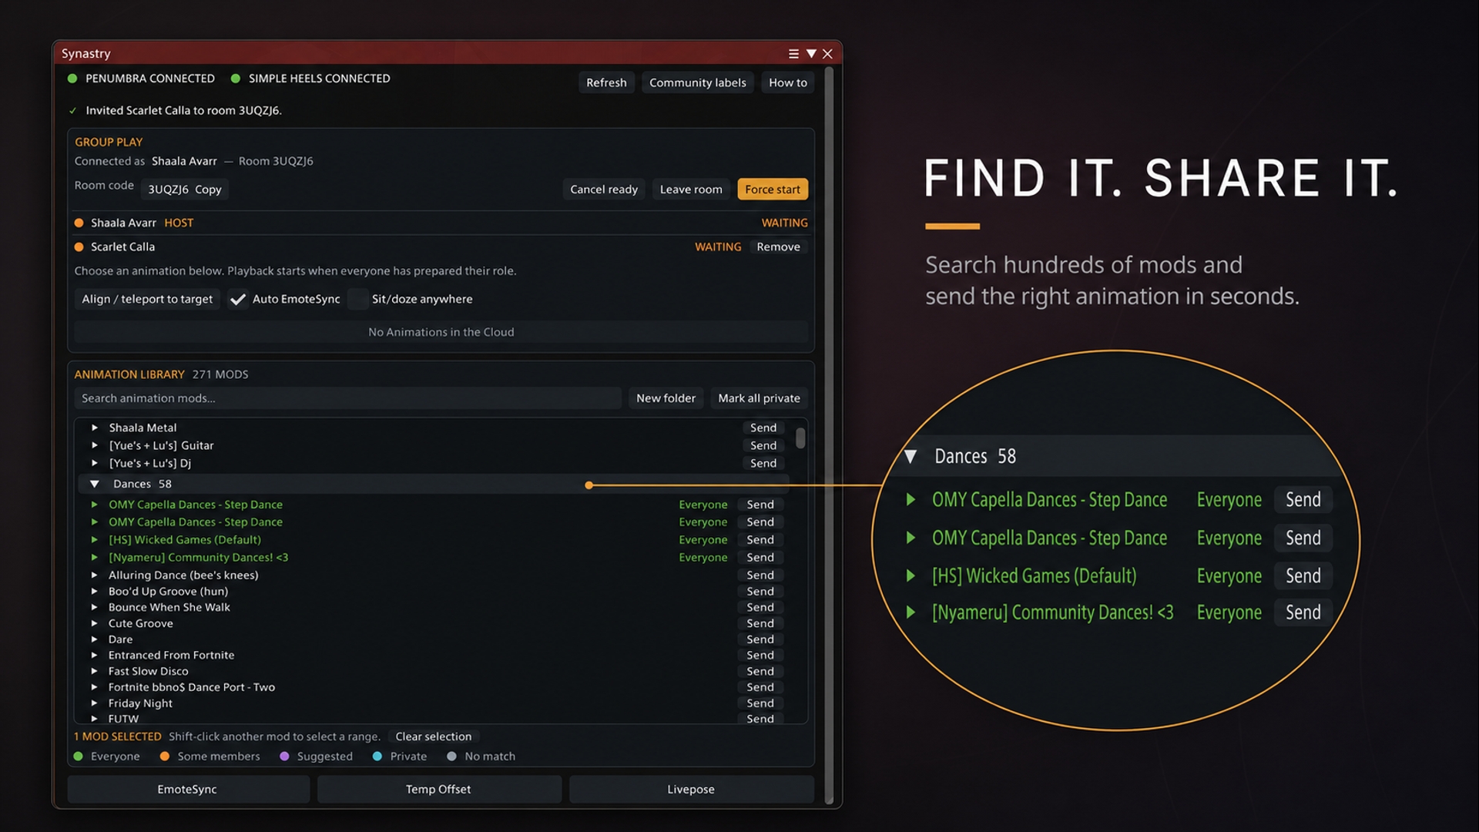Screen dimensions: 1479x832
Task: Expand [HS] Wicked Games (Default) entry
Action: coord(95,540)
